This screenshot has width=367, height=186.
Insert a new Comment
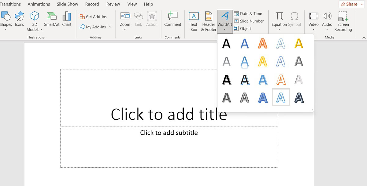[172, 19]
